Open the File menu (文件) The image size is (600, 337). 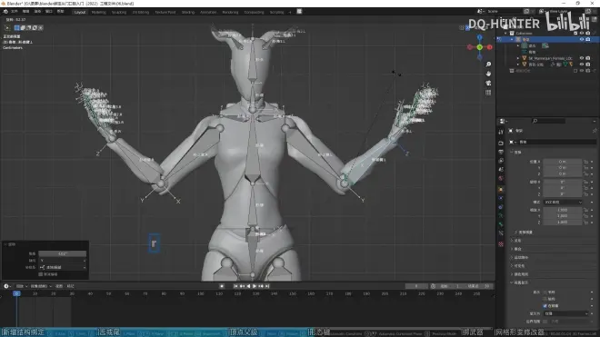click(15, 12)
